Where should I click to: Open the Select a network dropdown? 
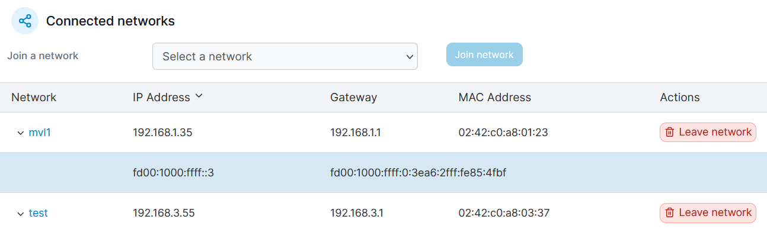[285, 56]
